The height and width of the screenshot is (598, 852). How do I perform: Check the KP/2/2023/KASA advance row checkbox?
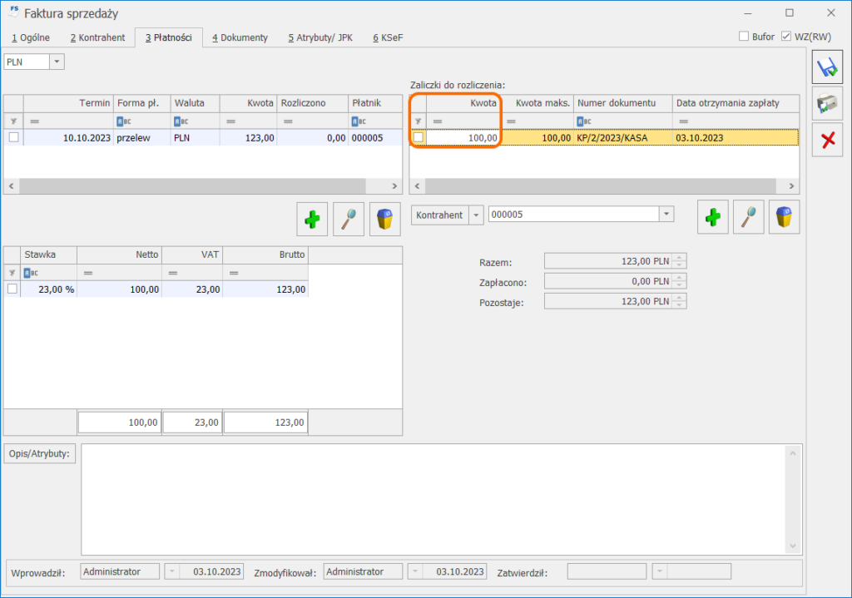[418, 137]
